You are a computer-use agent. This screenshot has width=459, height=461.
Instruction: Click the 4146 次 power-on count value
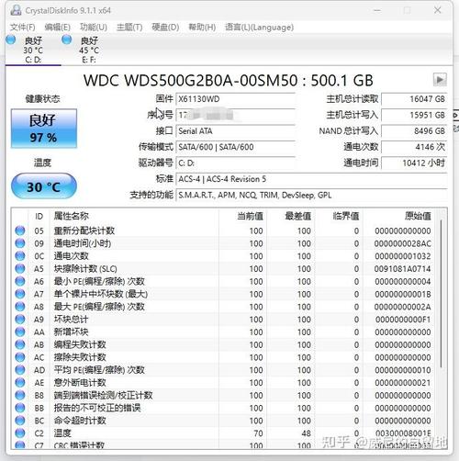(x=414, y=147)
